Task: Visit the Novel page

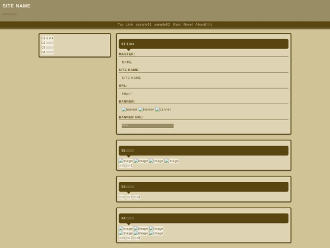Action: (x=188, y=24)
